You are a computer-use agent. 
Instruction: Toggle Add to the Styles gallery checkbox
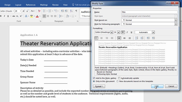(x=94, y=78)
